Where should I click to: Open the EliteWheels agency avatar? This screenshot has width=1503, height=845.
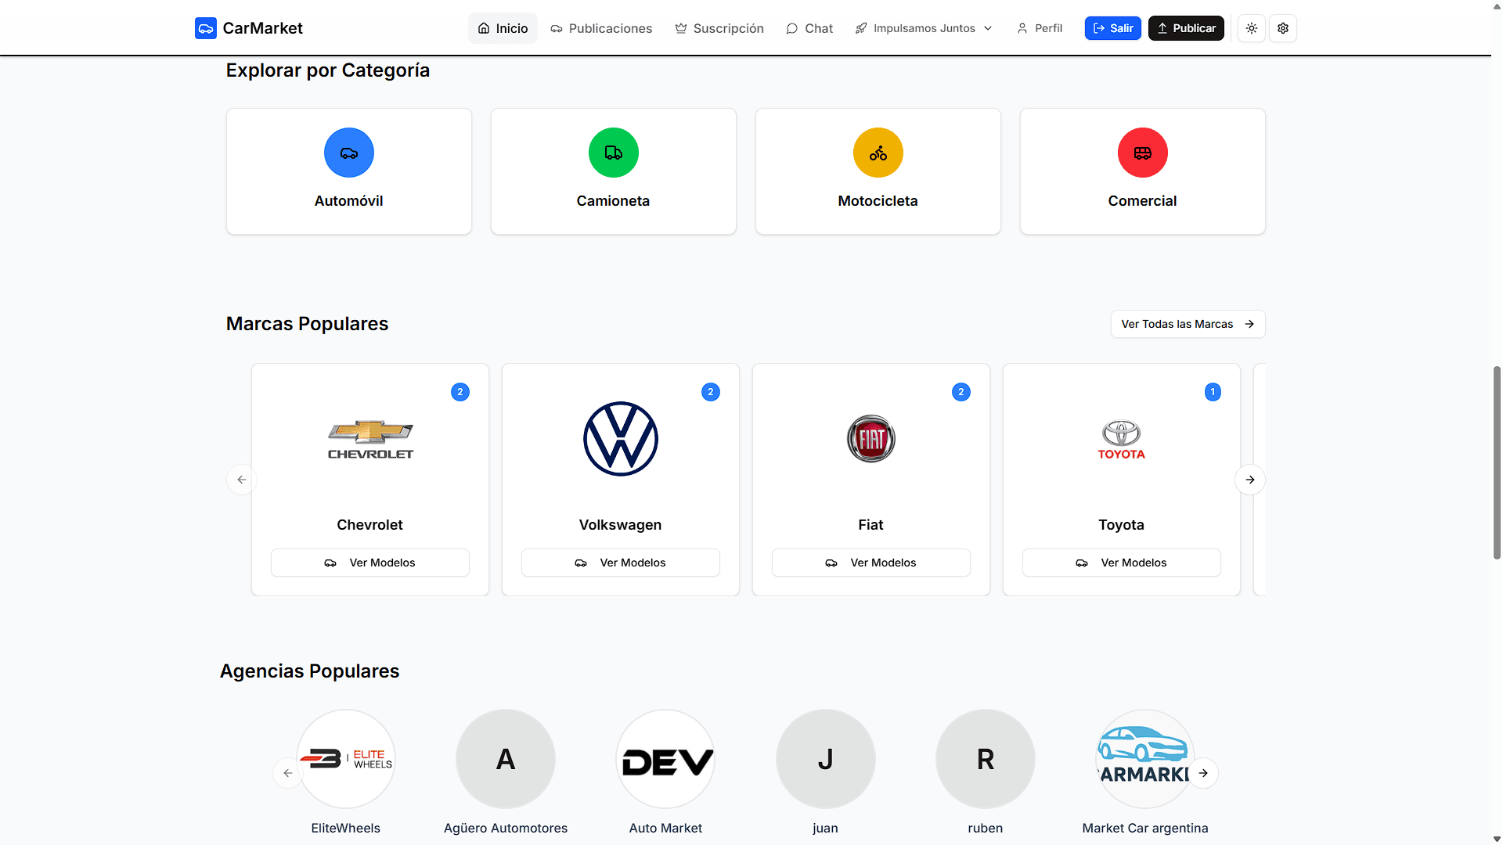(346, 759)
